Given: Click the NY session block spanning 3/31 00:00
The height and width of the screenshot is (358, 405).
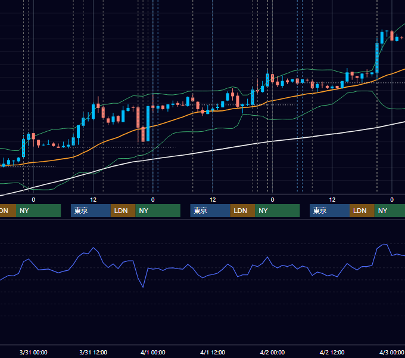Looking at the screenshot, I should [38, 211].
